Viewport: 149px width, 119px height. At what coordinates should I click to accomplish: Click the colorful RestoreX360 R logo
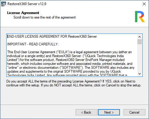pyautogui.click(x=140, y=16)
